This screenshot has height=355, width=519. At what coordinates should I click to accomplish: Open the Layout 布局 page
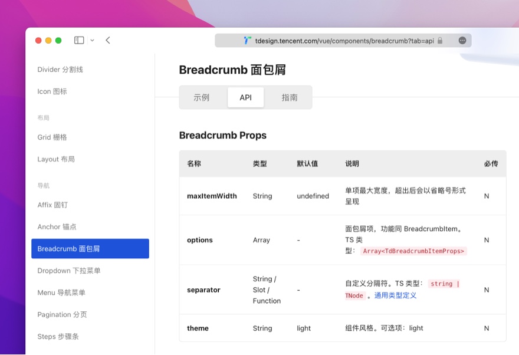pyautogui.click(x=57, y=159)
